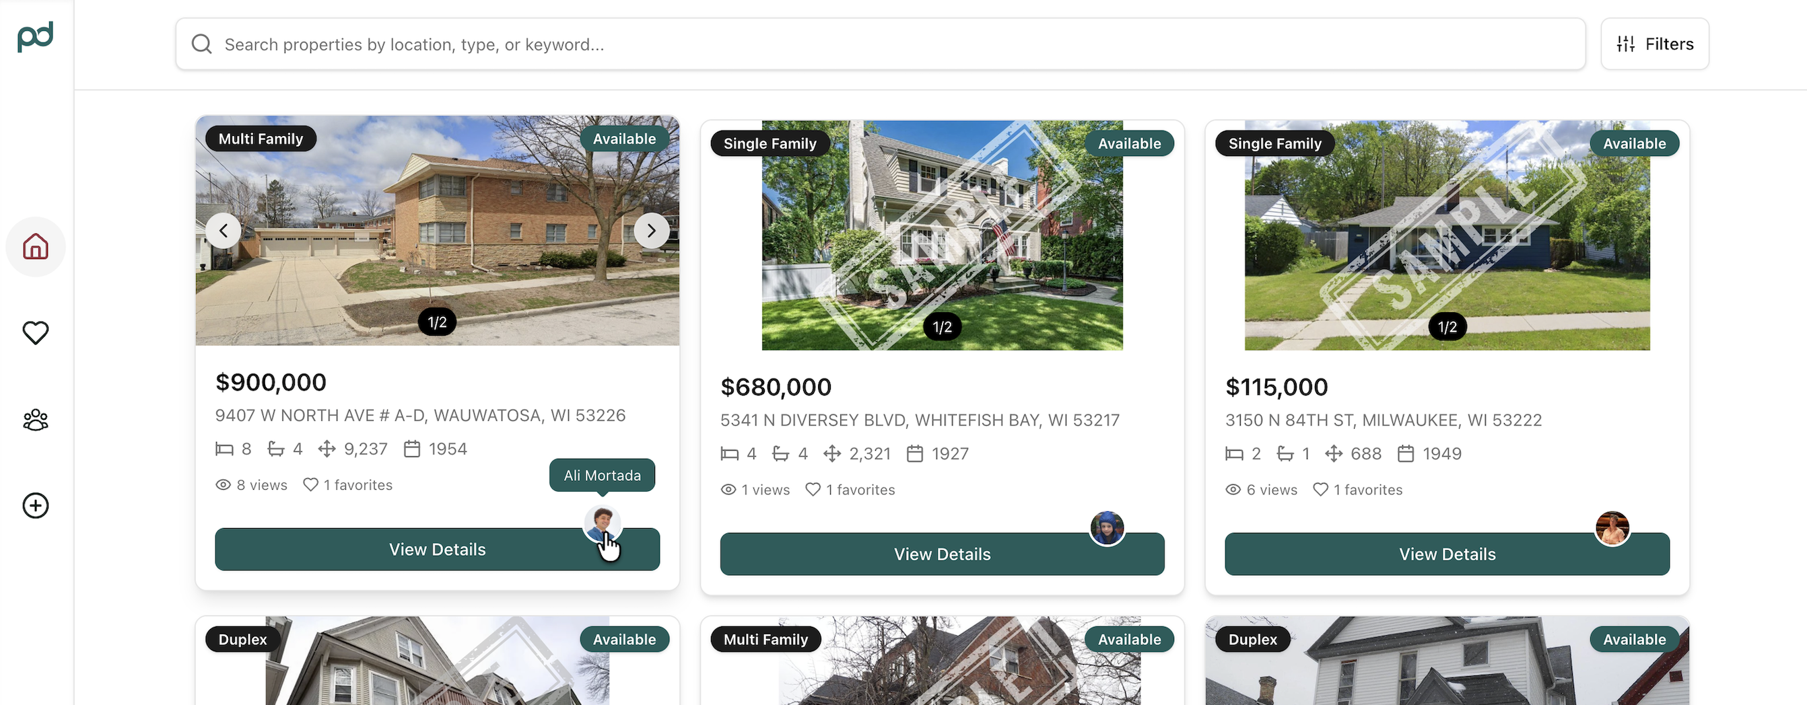View Details for 3150 N 84th St
Screen dimensions: 1807x705
[x=1447, y=554]
